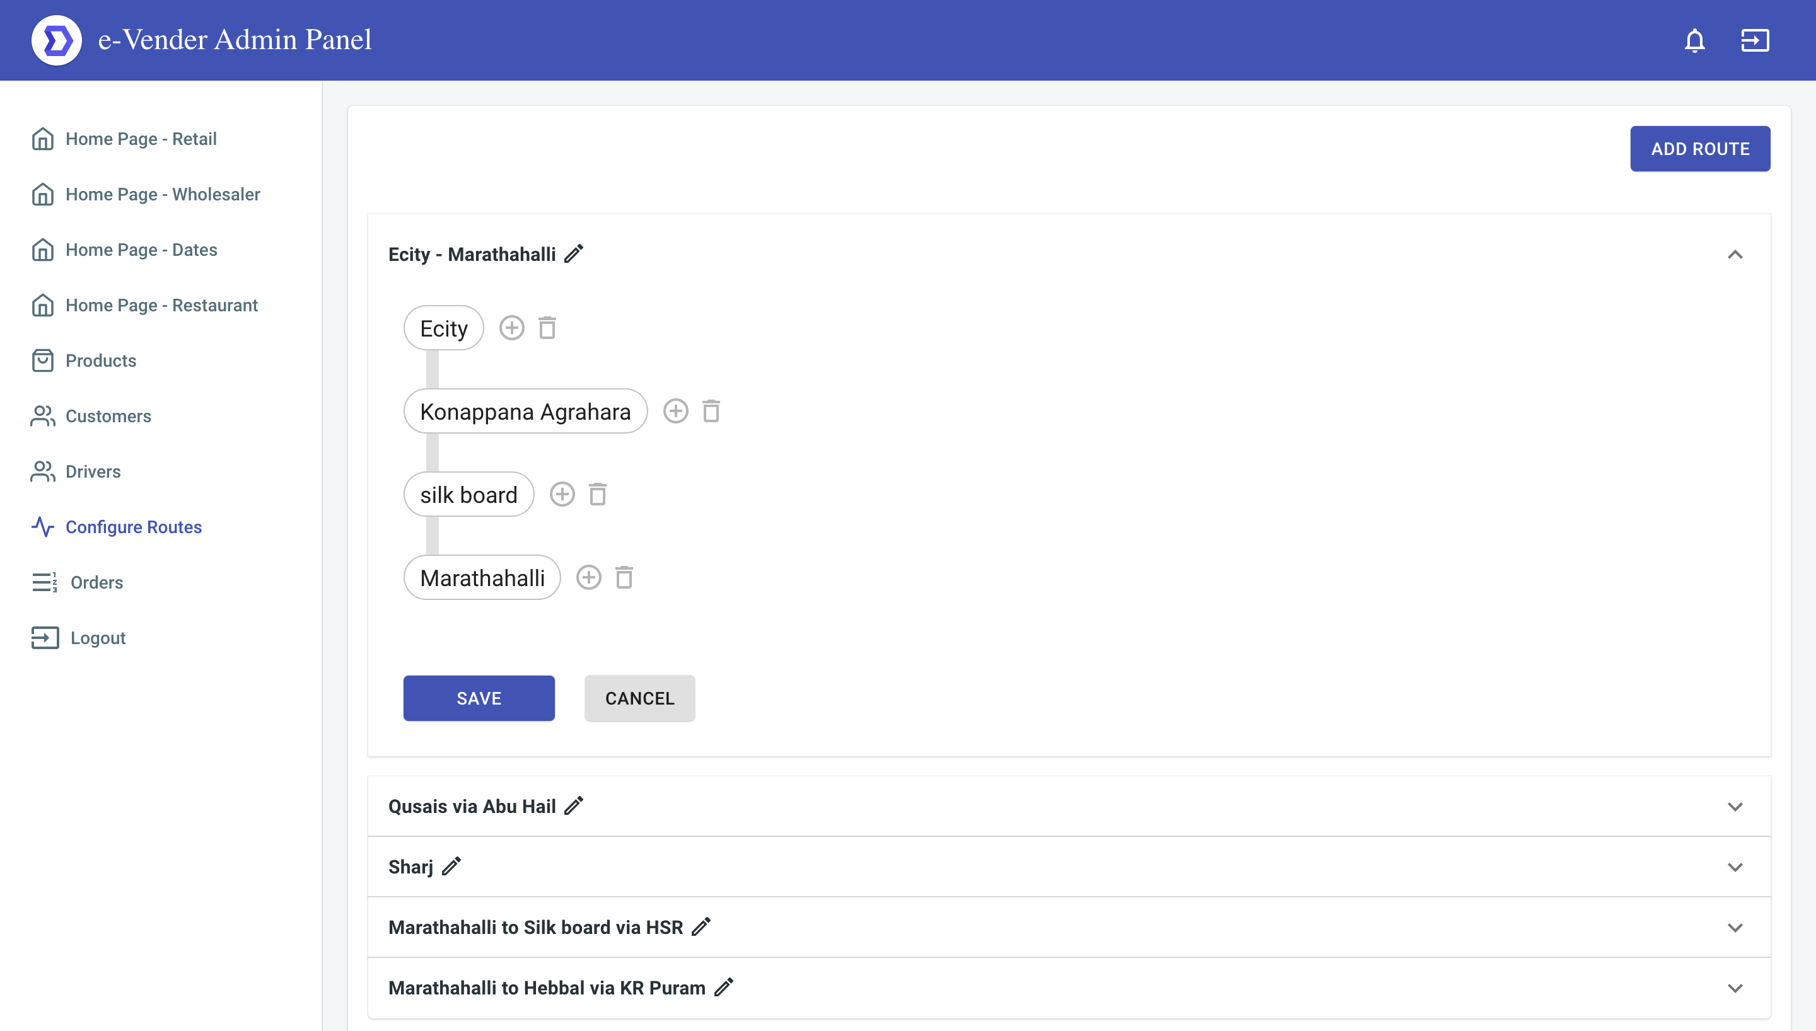1816x1031 pixels.
Task: Expand Marathahalli to Hebbal via KR Puram
Action: (1735, 988)
